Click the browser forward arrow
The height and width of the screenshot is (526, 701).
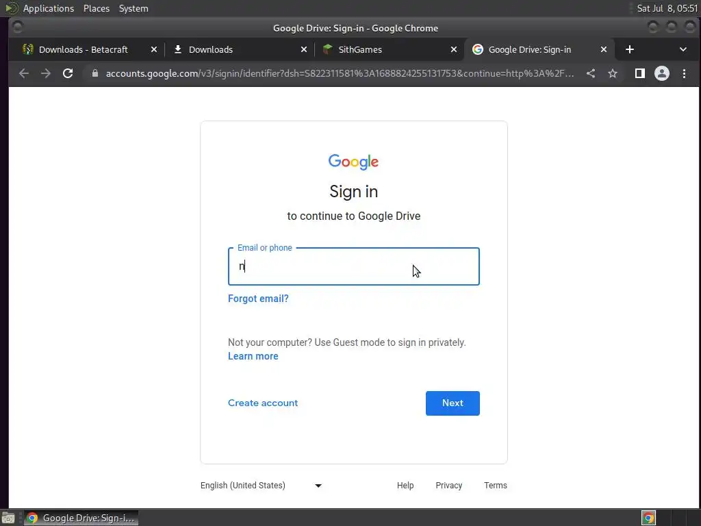point(46,73)
